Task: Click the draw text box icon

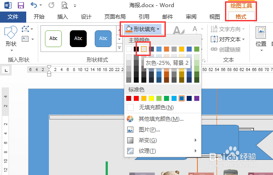Action: pos(25,39)
